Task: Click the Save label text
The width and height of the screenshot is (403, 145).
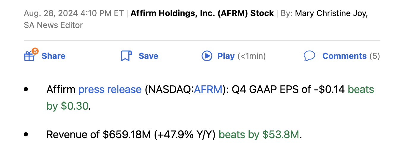Action: (148, 56)
